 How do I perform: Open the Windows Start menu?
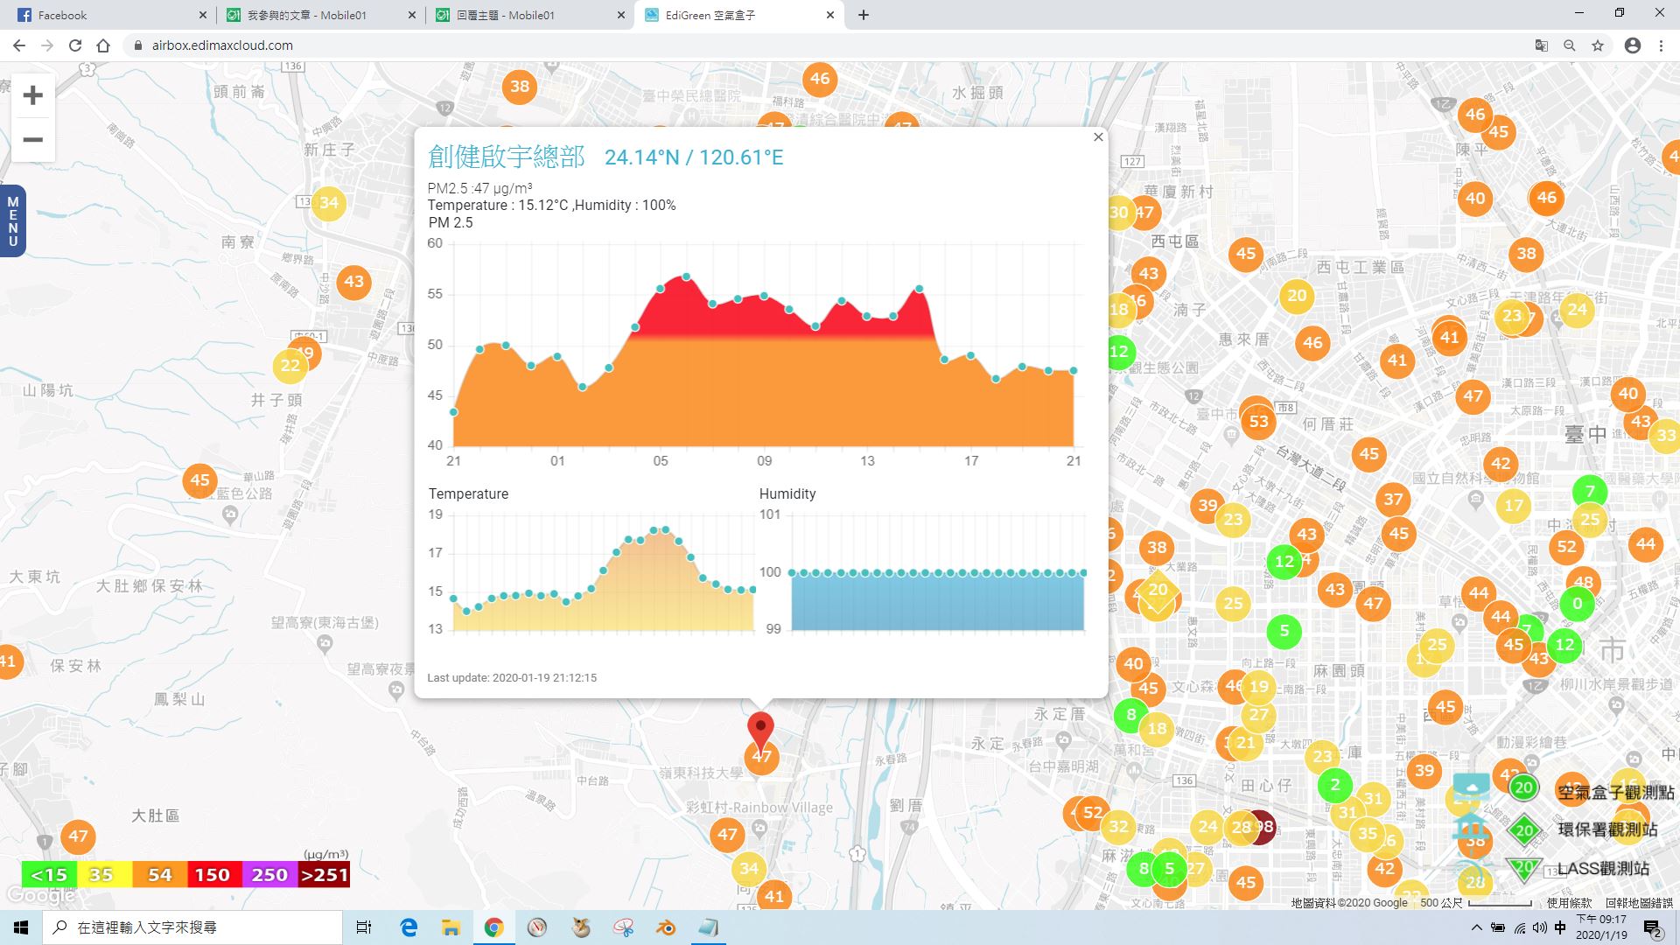(21, 927)
